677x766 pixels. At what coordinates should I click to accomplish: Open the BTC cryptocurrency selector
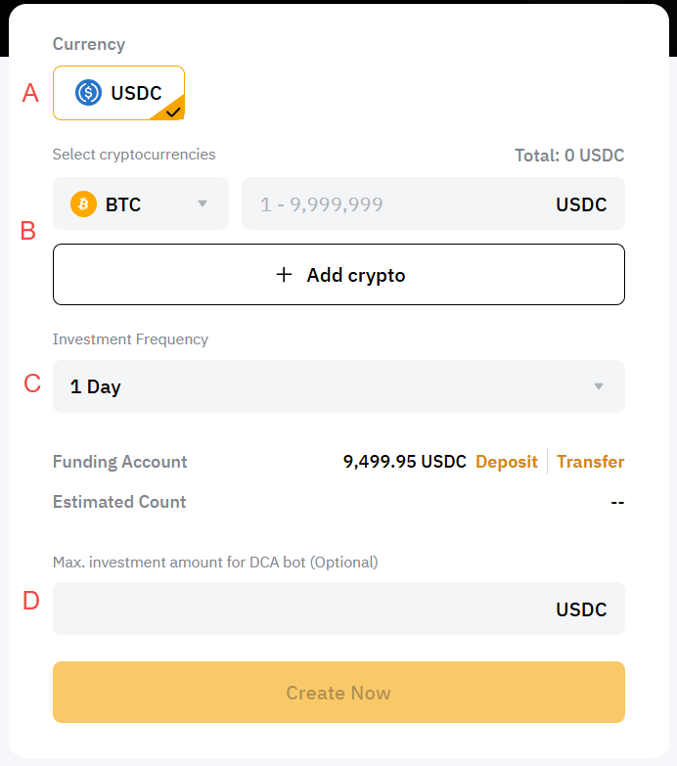(140, 204)
